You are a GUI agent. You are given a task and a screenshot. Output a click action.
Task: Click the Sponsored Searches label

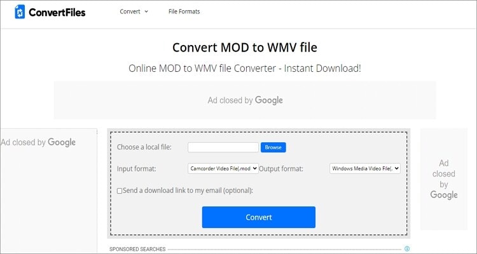pos(137,249)
